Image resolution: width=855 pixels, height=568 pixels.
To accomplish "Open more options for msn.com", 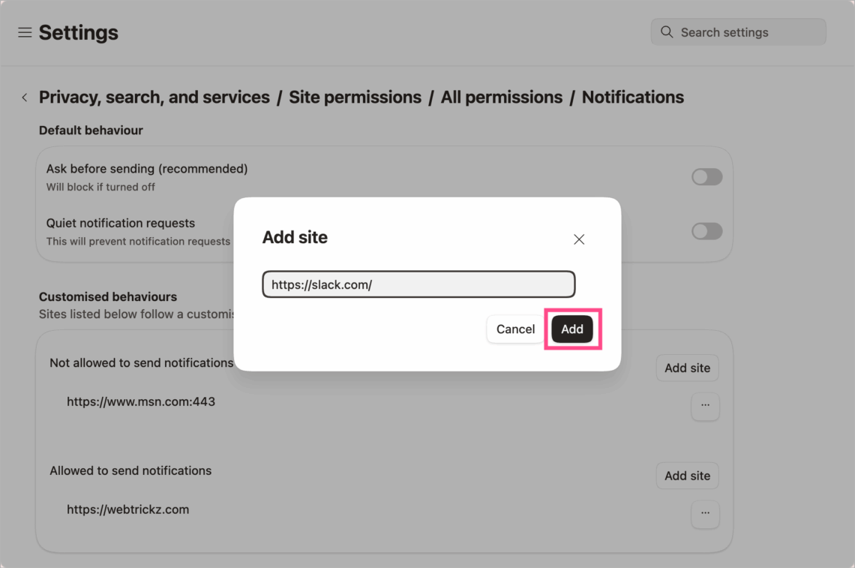I will pyautogui.click(x=705, y=406).
